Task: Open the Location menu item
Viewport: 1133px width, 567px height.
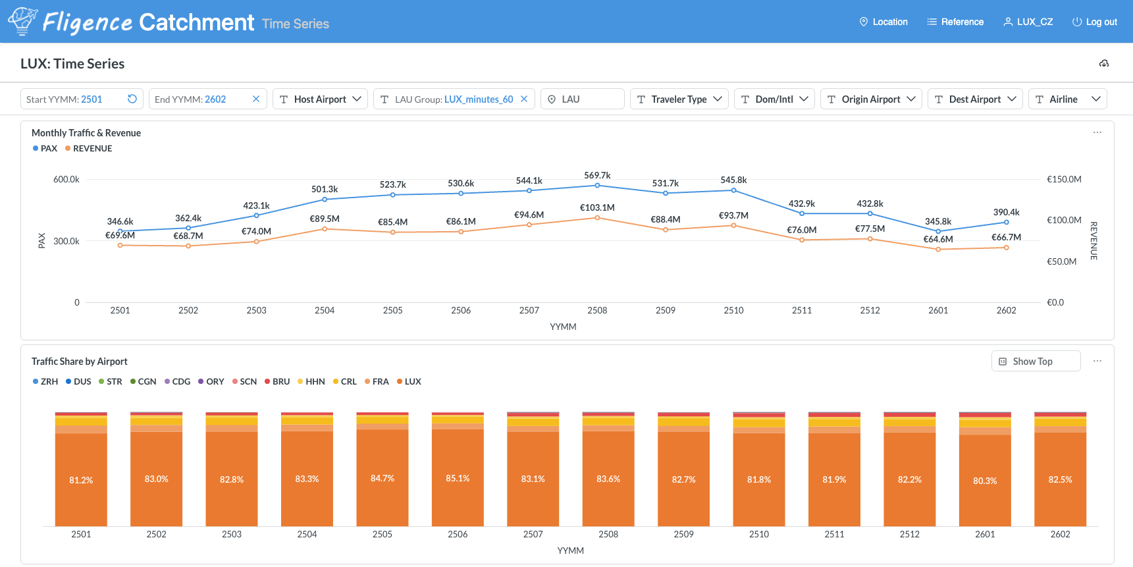Action: (883, 22)
